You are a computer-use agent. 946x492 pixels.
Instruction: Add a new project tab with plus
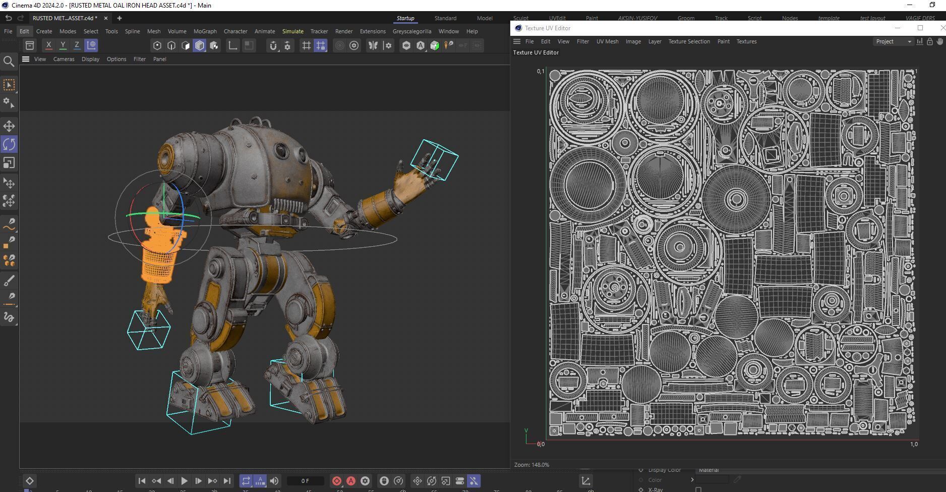pyautogui.click(x=119, y=18)
